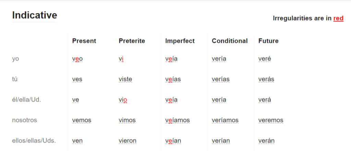Click the Indicative section heading
Image resolution: width=351 pixels, height=155 pixels.
[x=35, y=15]
